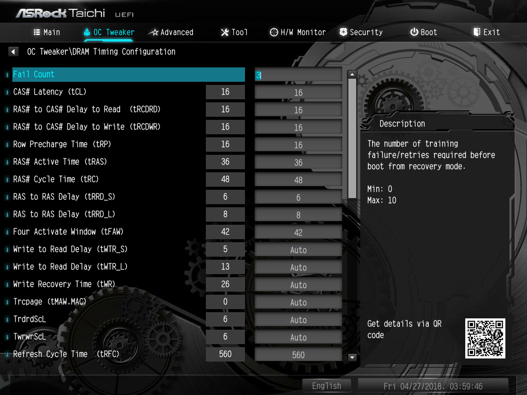Open the Write Recovery Time Auto field
The width and height of the screenshot is (527, 395).
point(298,284)
